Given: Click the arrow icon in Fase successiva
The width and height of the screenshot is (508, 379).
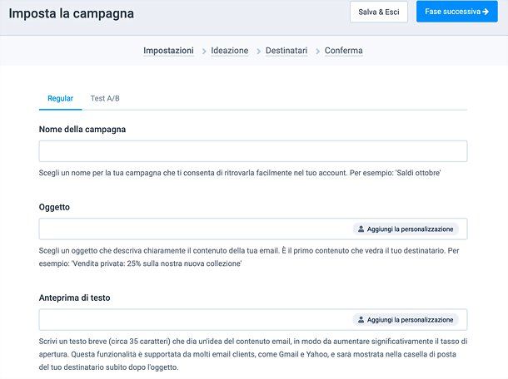Looking at the screenshot, I should [x=485, y=12].
